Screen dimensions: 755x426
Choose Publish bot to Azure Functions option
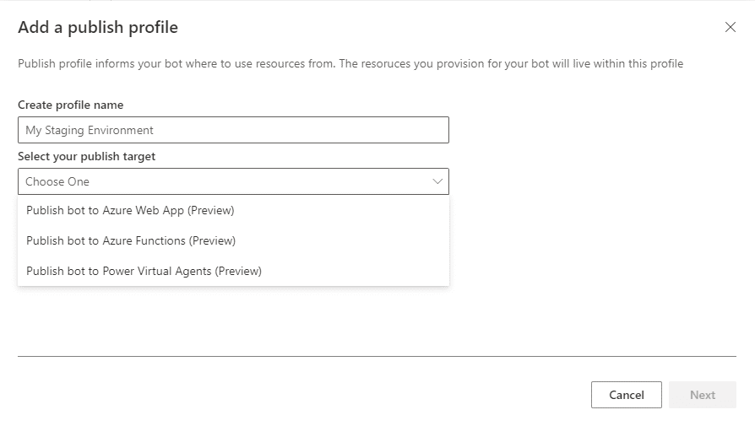(x=131, y=241)
